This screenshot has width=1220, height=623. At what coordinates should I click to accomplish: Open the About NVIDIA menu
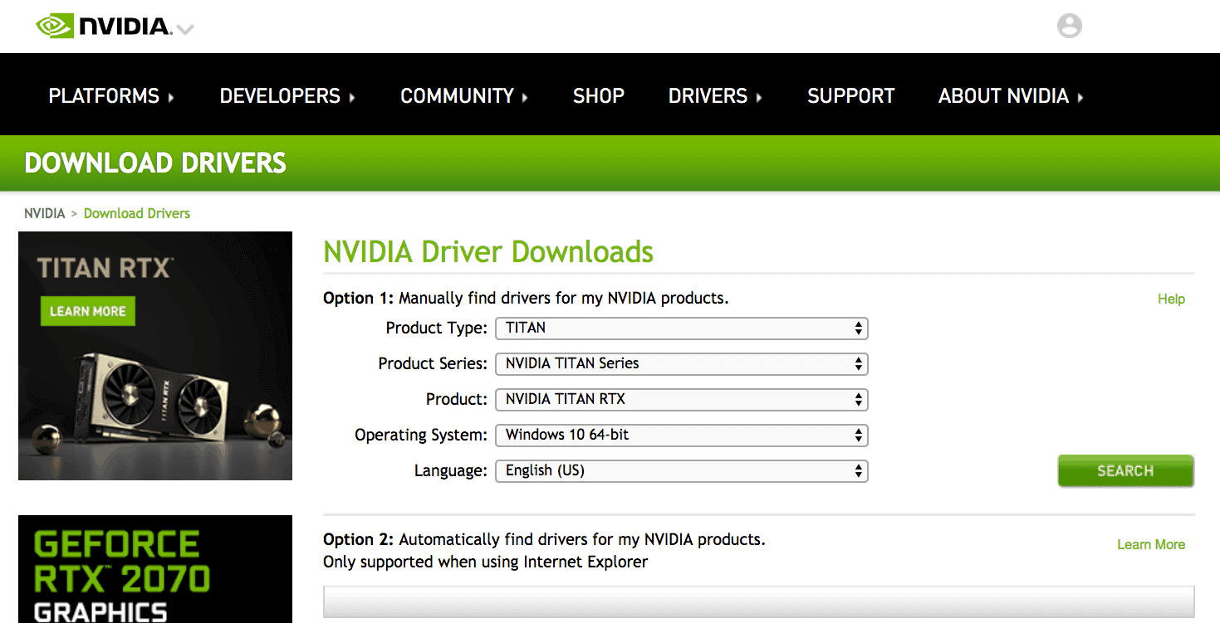1011,96
